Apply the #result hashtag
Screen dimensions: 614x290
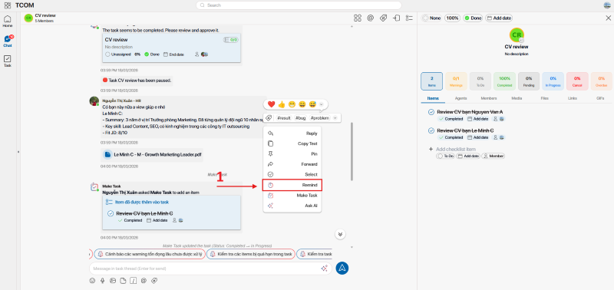pos(284,118)
